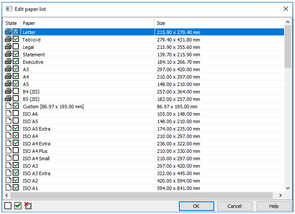
Task: Click the page icon beside ISO A1
Action: [x=8, y=187]
